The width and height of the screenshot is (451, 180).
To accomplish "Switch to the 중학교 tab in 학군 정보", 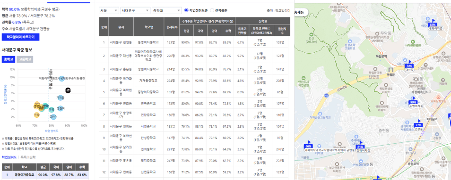I will (x=8, y=59).
